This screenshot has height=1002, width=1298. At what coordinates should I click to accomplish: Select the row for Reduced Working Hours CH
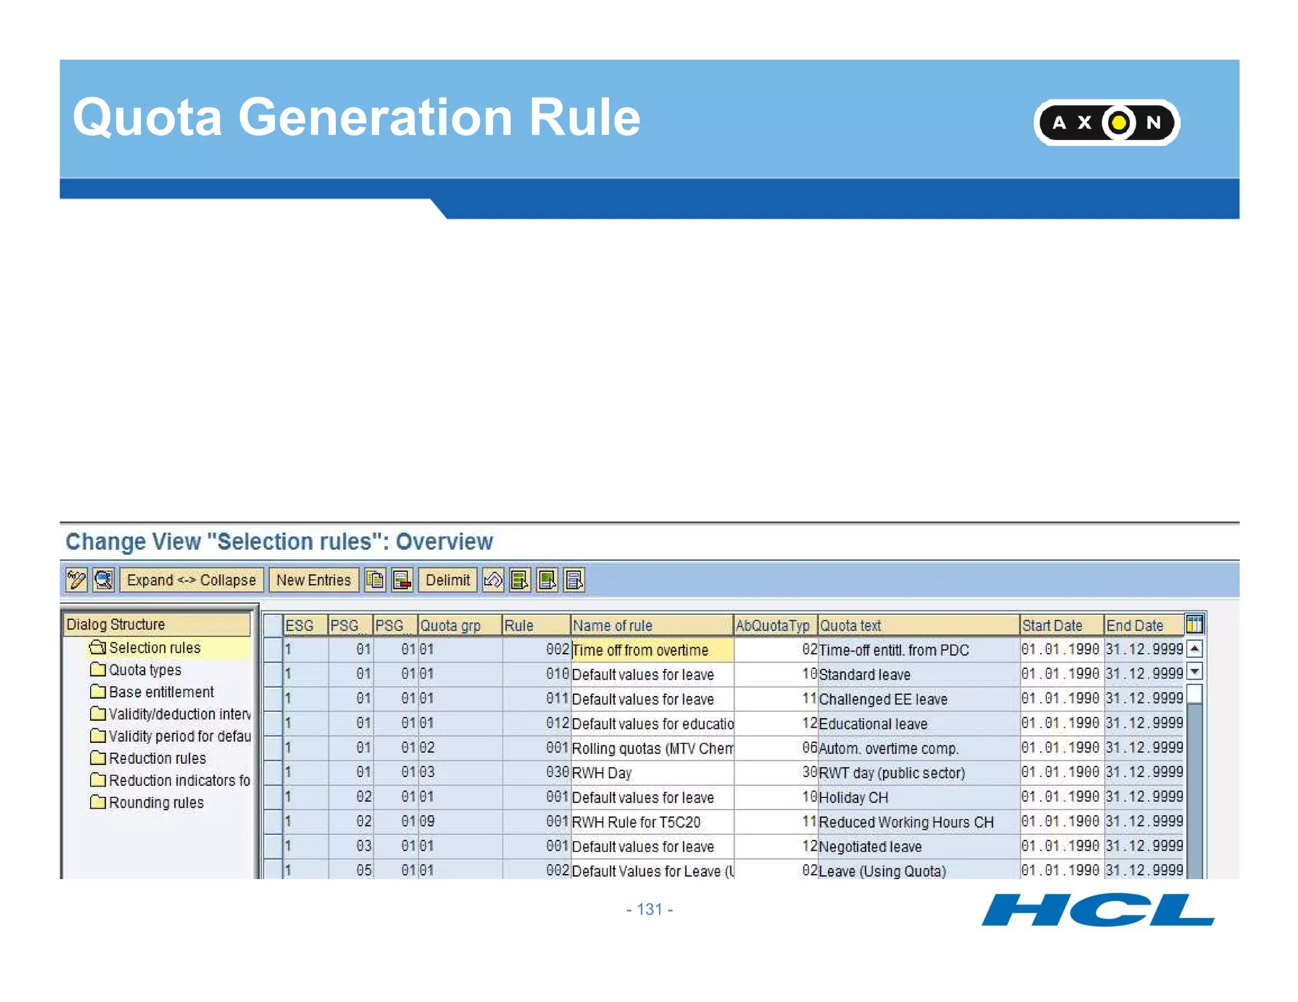(x=273, y=821)
